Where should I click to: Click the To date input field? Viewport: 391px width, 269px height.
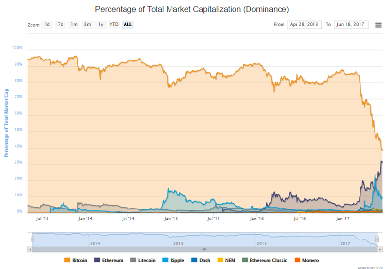point(351,24)
